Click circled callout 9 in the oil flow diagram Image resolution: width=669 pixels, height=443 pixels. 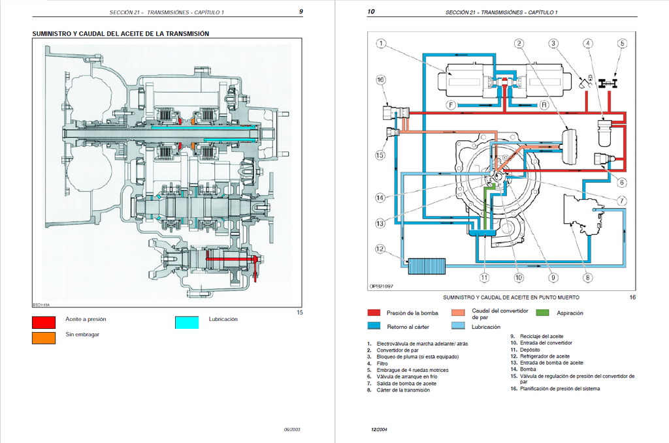pyautogui.click(x=553, y=278)
